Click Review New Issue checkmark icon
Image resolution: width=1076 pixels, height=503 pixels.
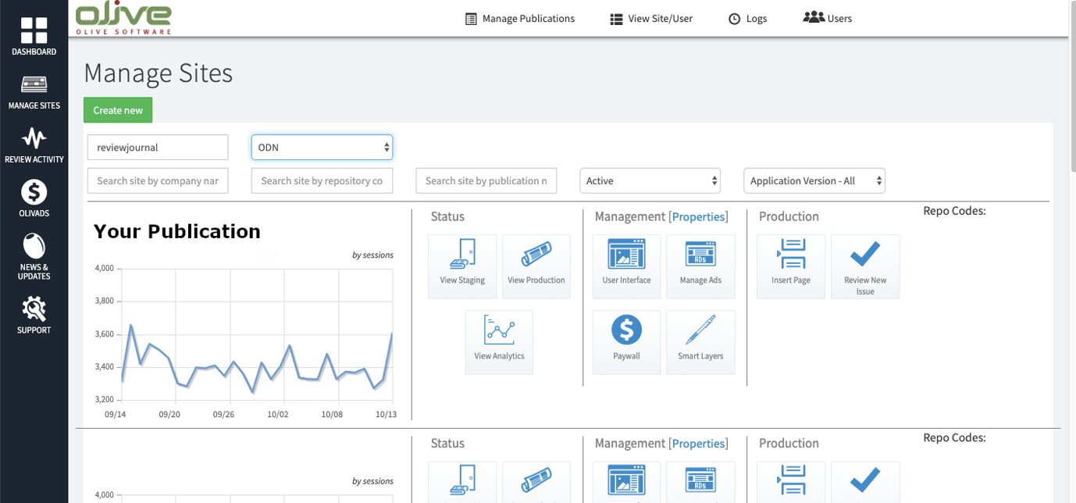coord(864,266)
